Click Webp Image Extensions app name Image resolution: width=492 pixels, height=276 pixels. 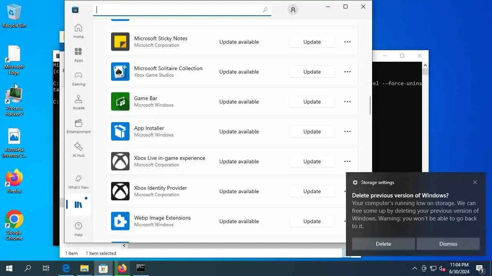[162, 218]
